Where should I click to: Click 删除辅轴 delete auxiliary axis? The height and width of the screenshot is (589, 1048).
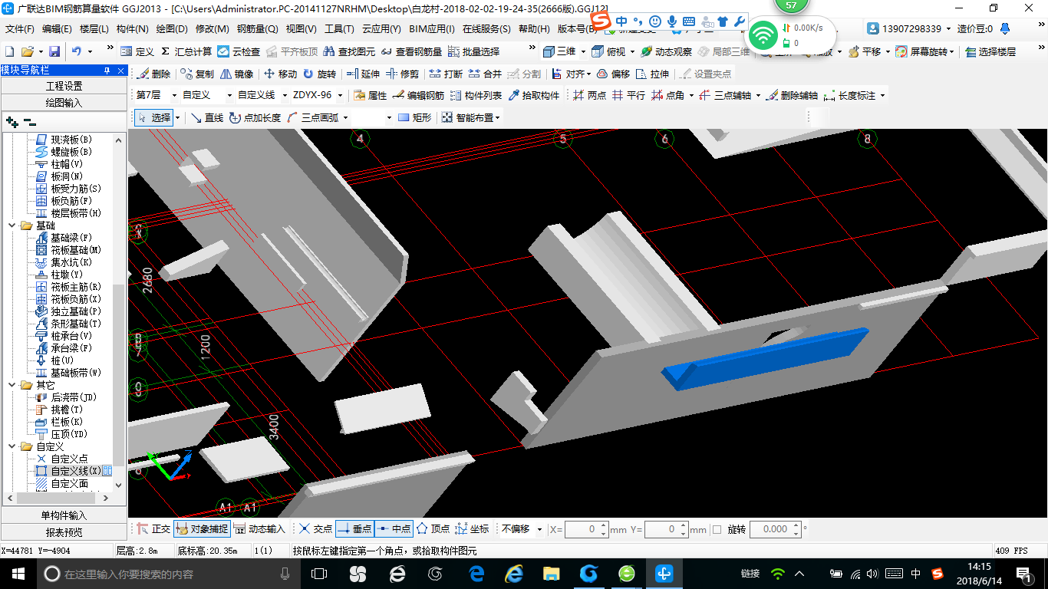point(793,95)
